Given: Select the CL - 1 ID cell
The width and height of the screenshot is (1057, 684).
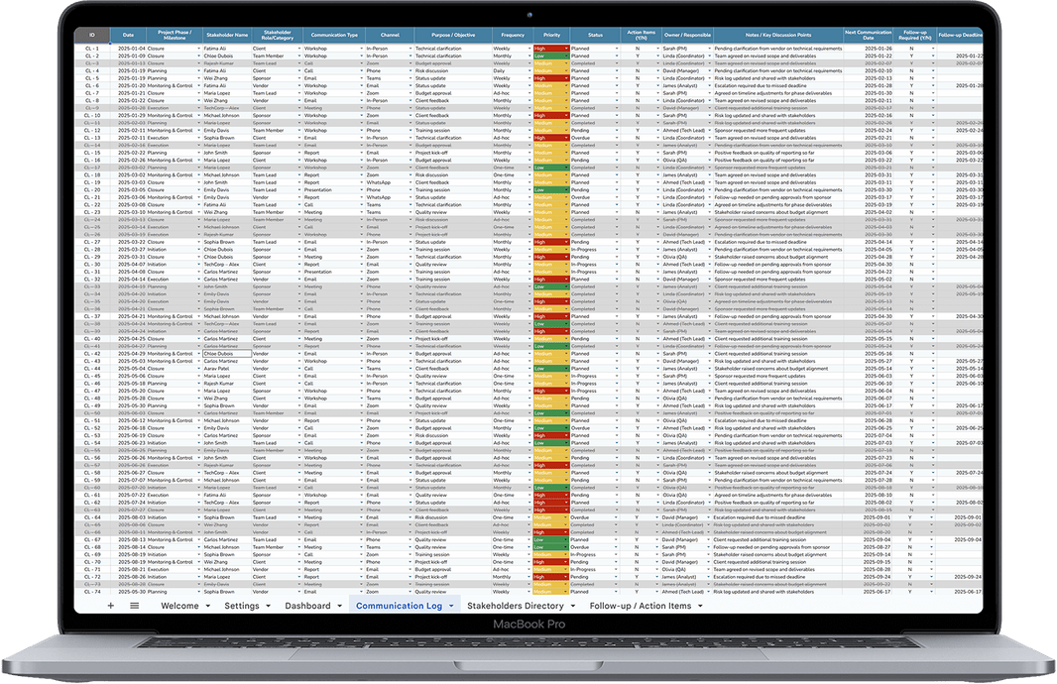Looking at the screenshot, I should pos(91,49).
